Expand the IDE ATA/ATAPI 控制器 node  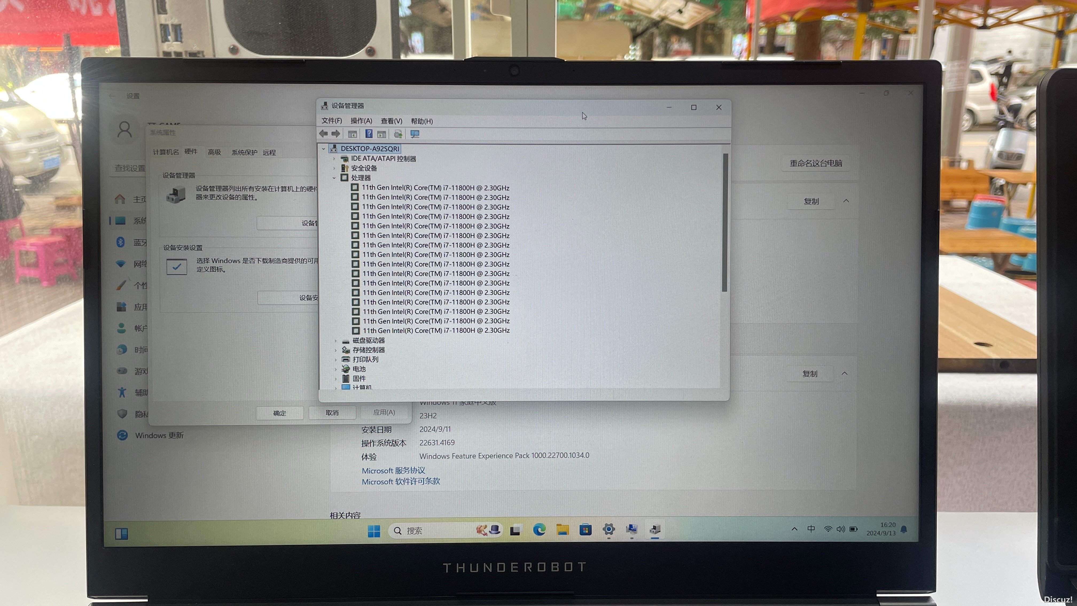(334, 159)
